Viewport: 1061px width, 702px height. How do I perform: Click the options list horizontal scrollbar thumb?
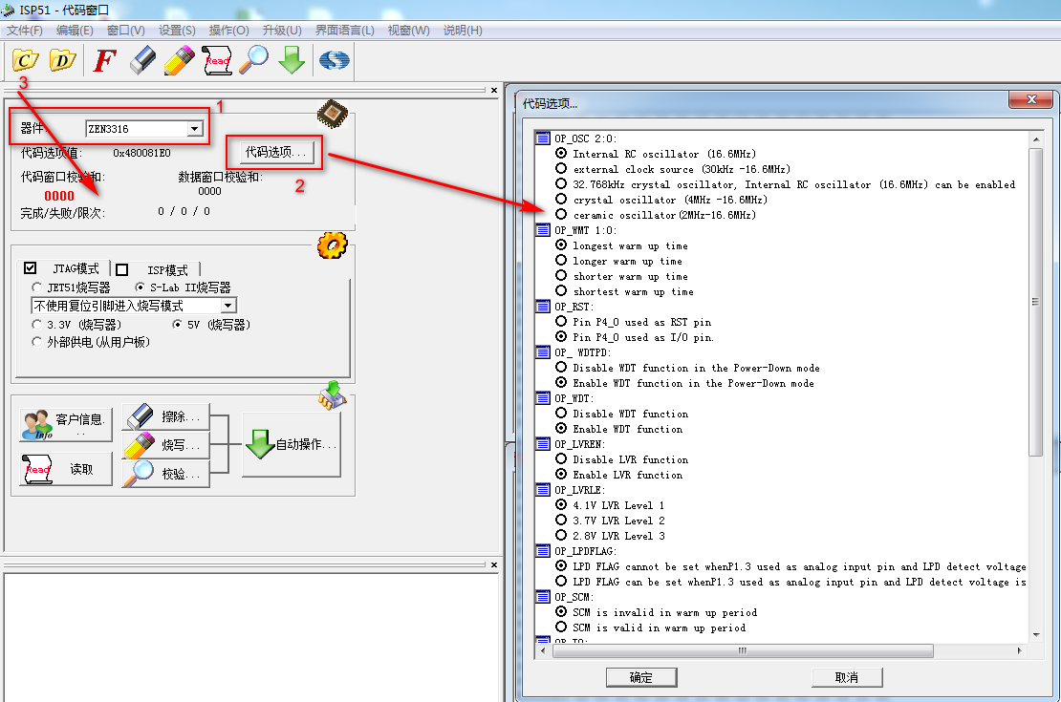pyautogui.click(x=743, y=650)
